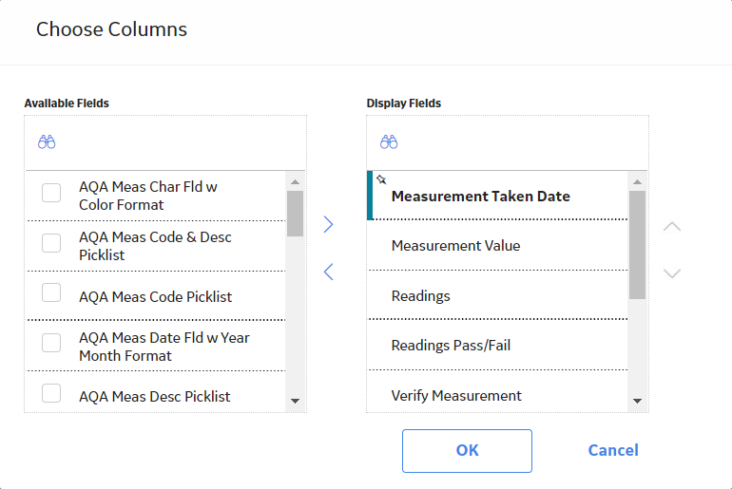
Task: Select Measurement Value in Display Fields
Action: coord(497,245)
